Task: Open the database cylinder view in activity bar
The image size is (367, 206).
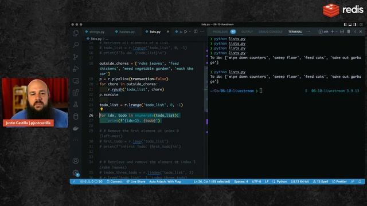Action: click(x=76, y=116)
